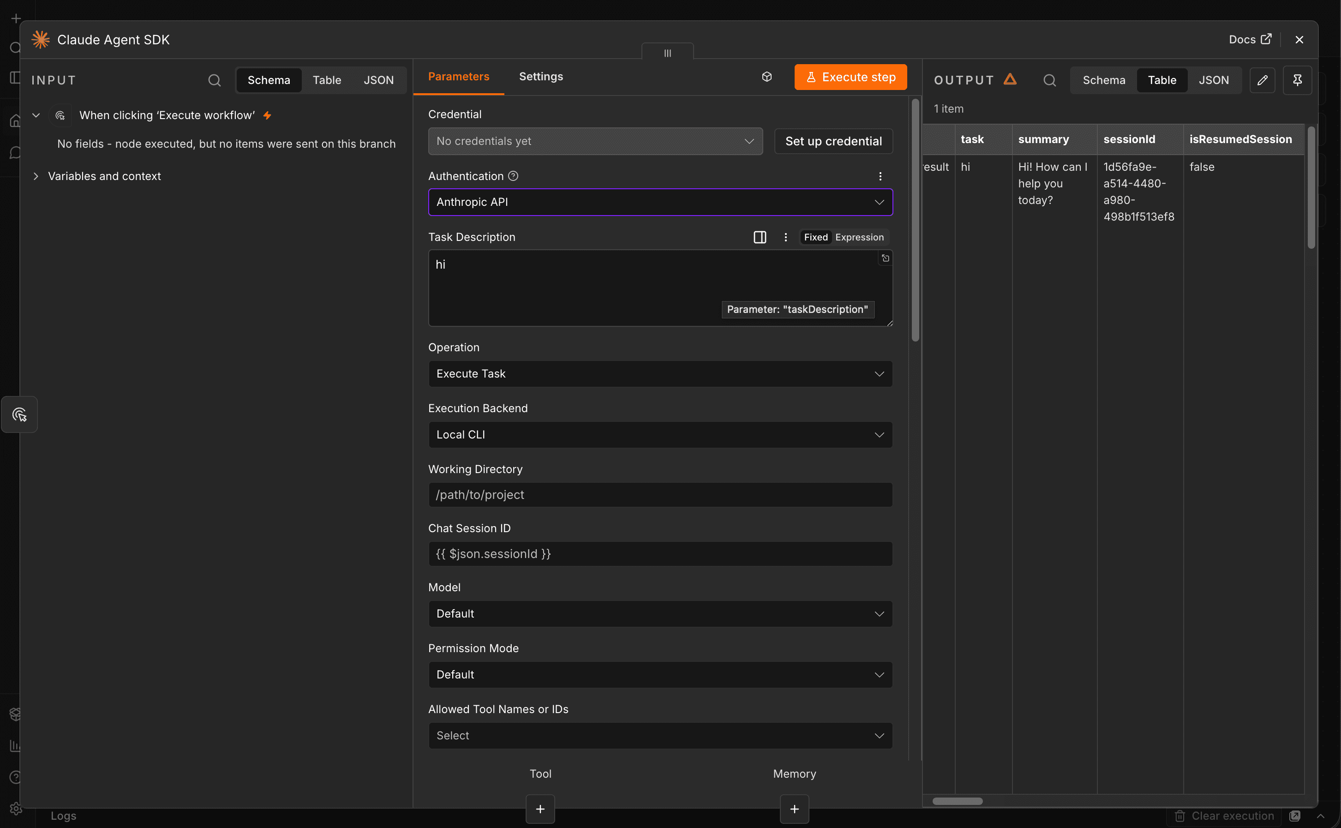Select INPUT JSON view tab
1341x828 pixels.
click(378, 80)
